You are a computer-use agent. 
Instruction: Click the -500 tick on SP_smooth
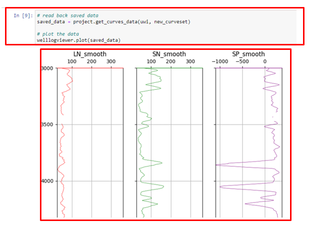coord(242,62)
